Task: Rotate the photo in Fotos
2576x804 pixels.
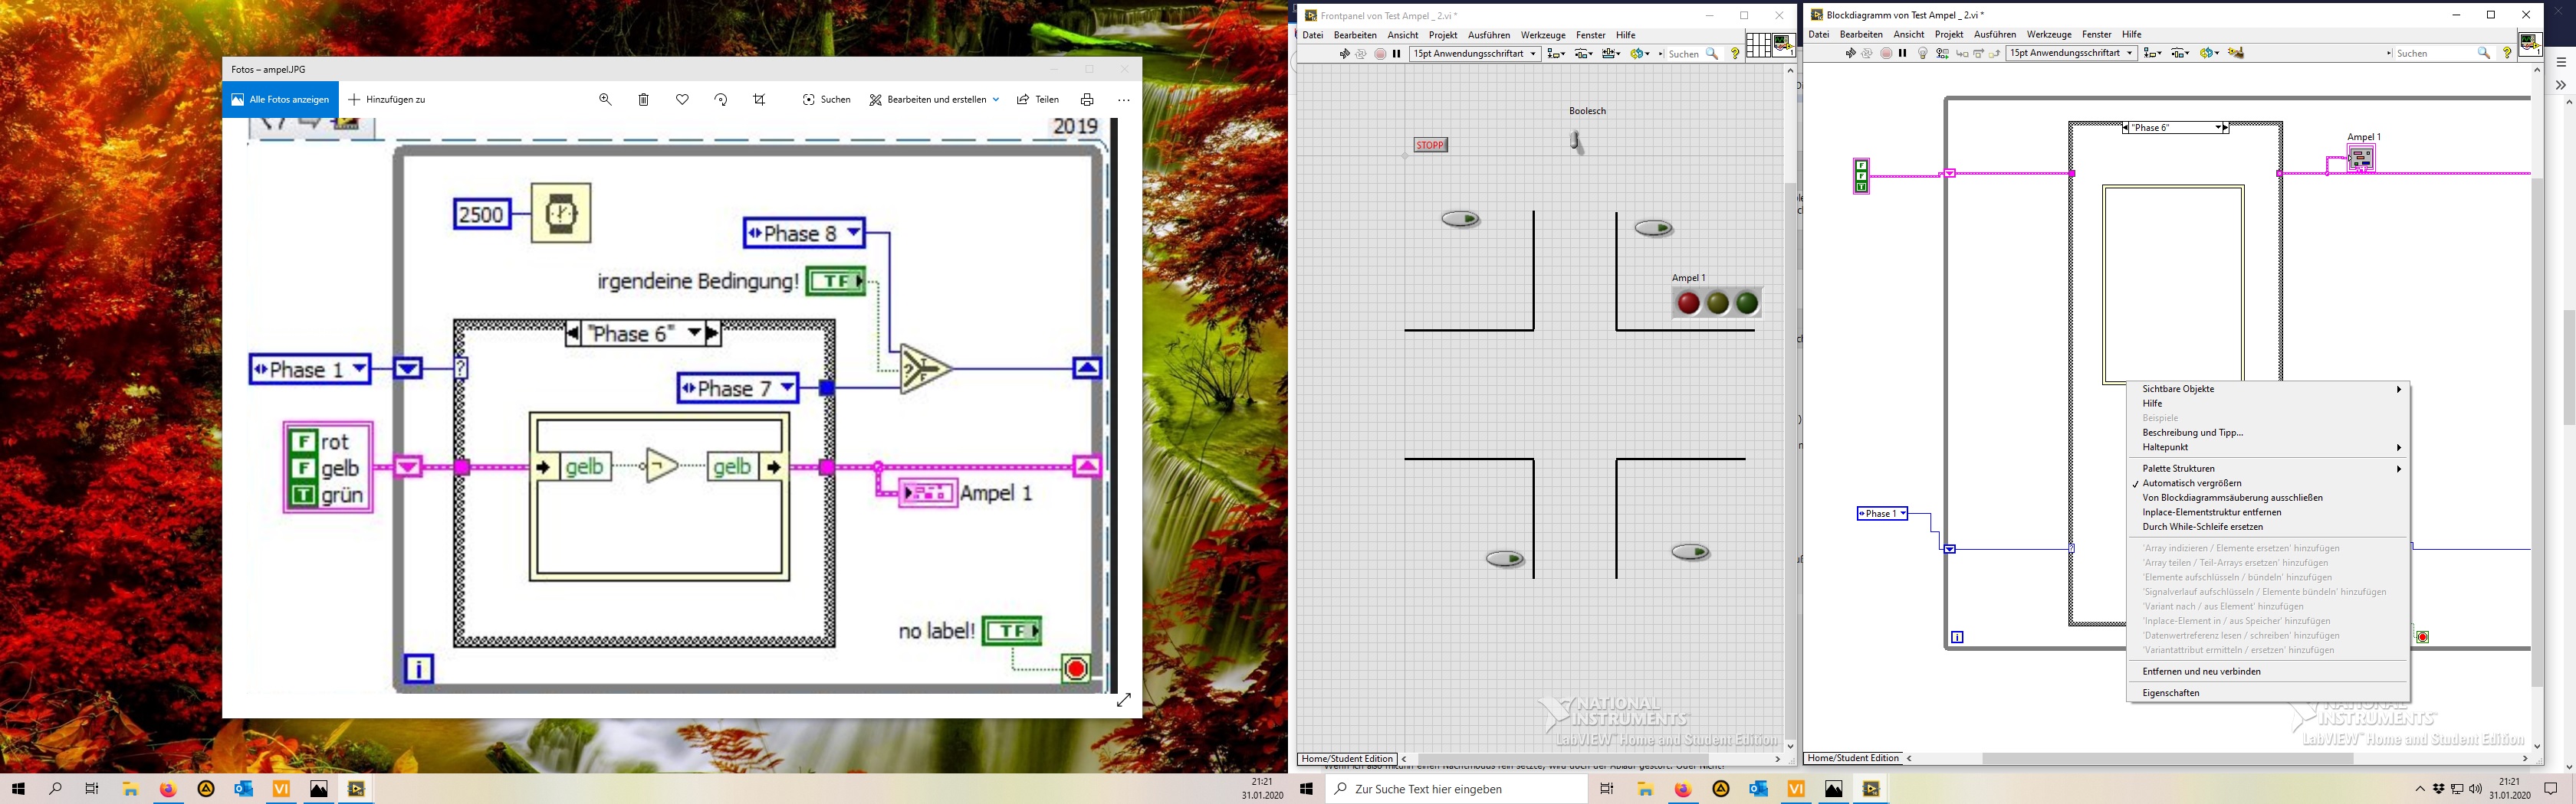Action: pyautogui.click(x=721, y=100)
